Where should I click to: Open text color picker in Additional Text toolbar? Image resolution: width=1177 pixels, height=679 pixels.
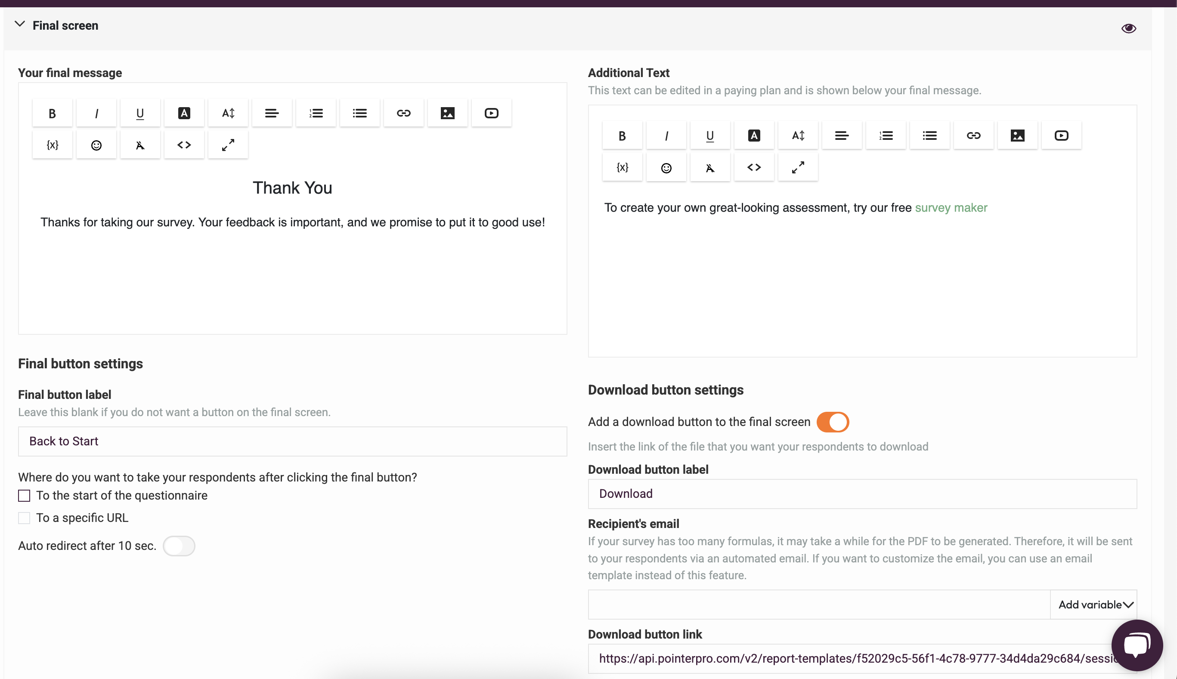tap(754, 136)
